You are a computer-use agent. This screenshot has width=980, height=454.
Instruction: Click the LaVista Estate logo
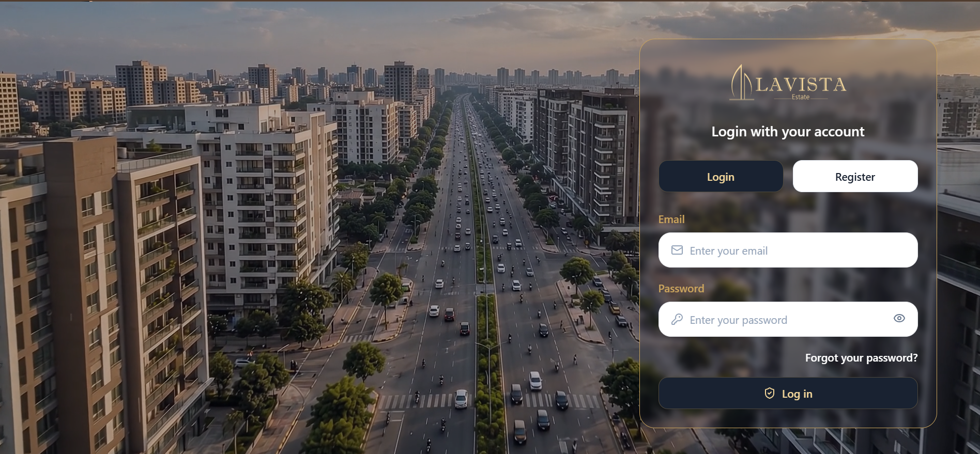[788, 83]
